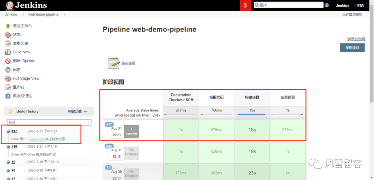Open 变更历史 in the sidebar

click(20, 43)
